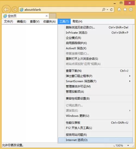Open the zoom level dropdown arrow
The image size is (136, 149).
tap(128, 145)
